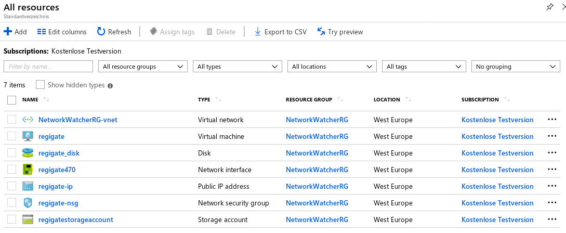Select the regigate-nsg row checkbox
This screenshot has width=566, height=233.
(x=11, y=203)
